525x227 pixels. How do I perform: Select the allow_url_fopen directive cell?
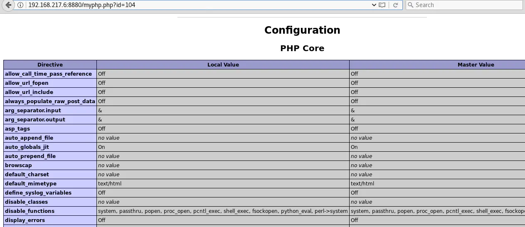(x=50, y=83)
